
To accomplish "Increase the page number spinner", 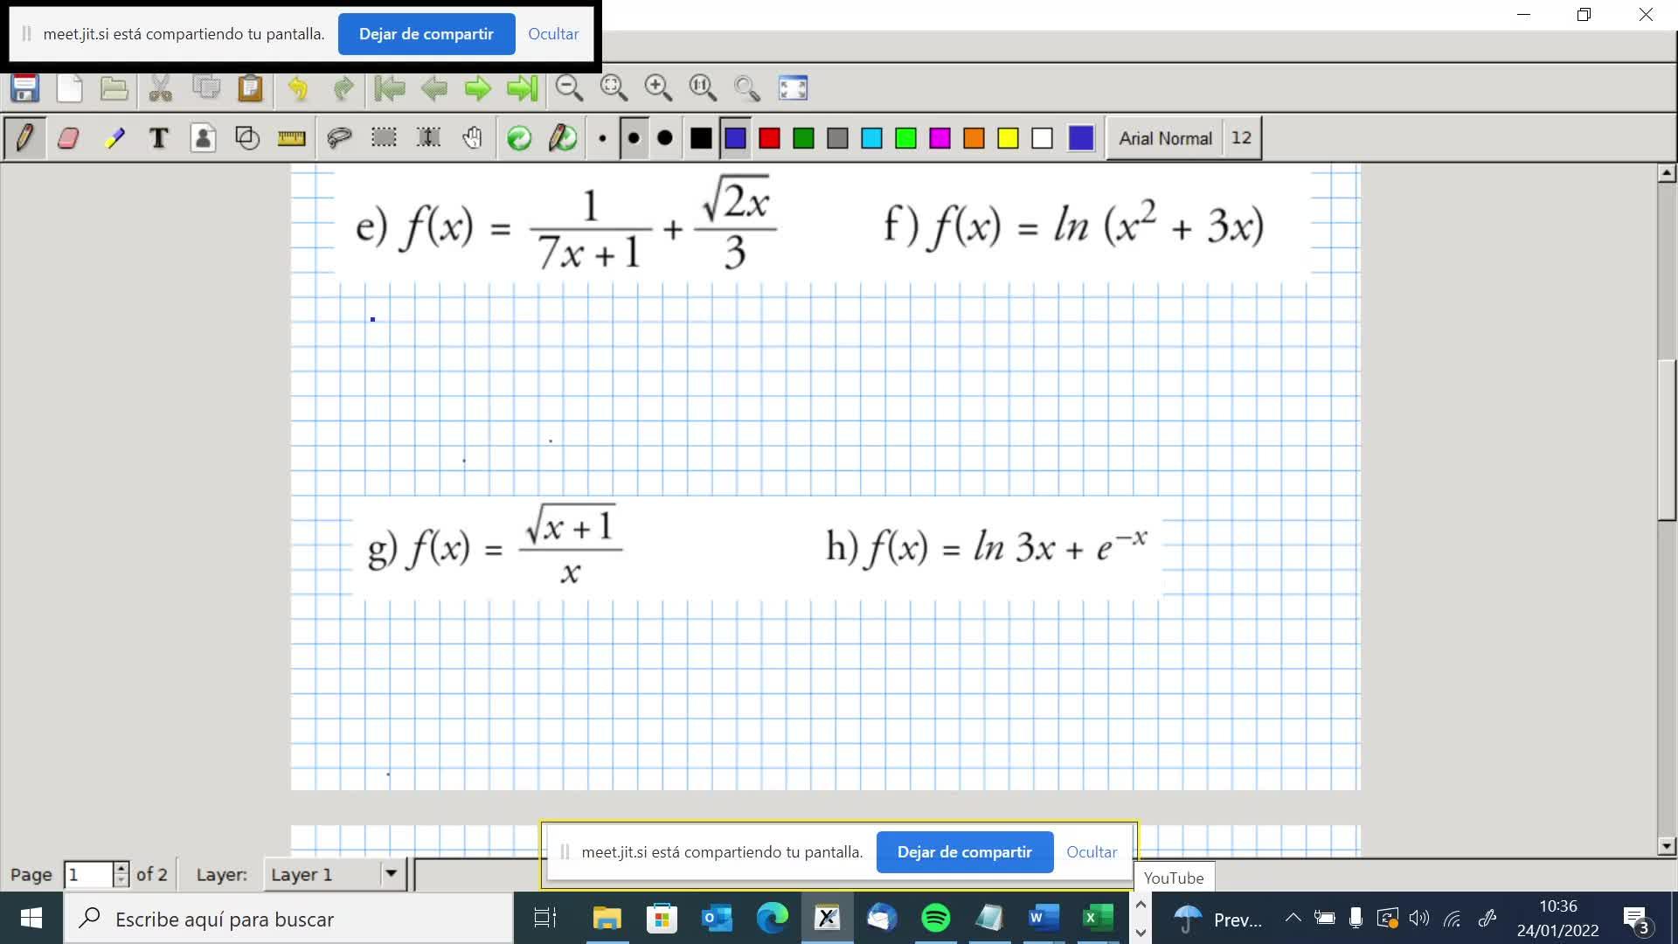I will pos(121,867).
